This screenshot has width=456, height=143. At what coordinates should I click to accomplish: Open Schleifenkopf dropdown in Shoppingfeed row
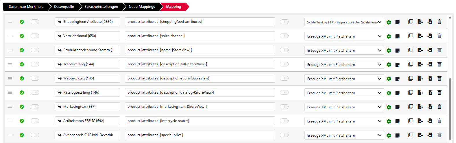tap(344, 22)
